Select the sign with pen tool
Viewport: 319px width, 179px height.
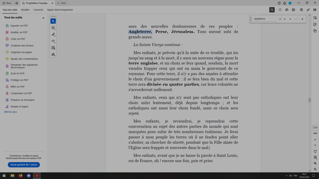point(53,54)
